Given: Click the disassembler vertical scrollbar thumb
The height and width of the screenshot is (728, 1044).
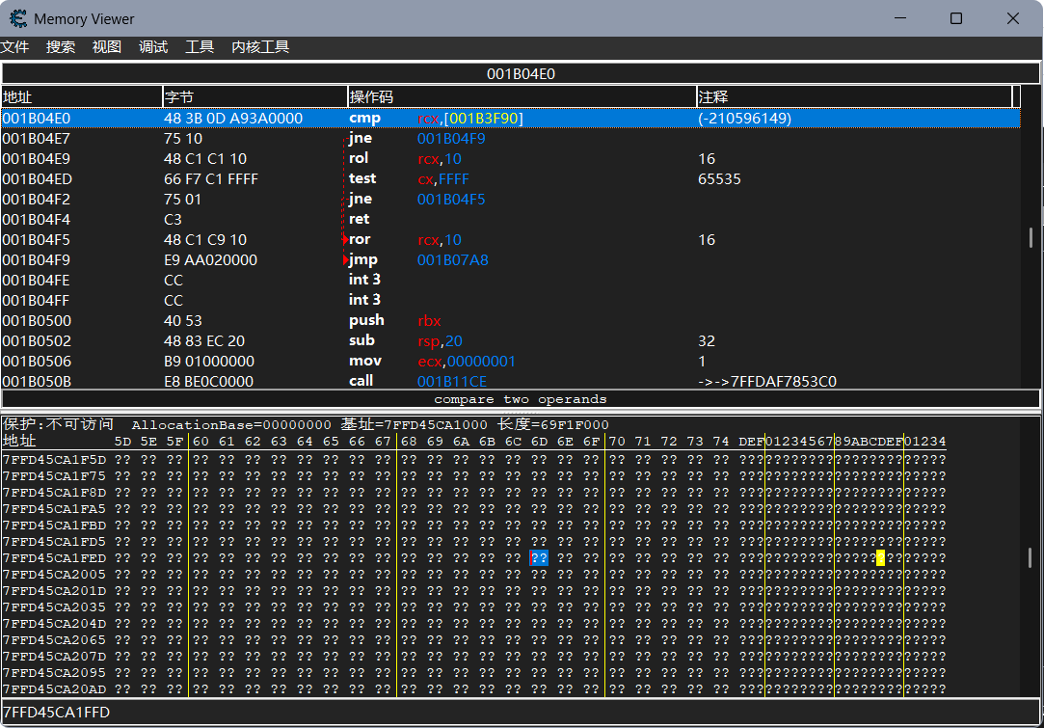Looking at the screenshot, I should [x=1031, y=237].
